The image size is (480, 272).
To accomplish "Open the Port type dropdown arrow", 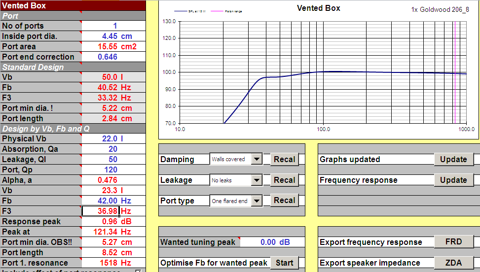I will pos(257,201).
